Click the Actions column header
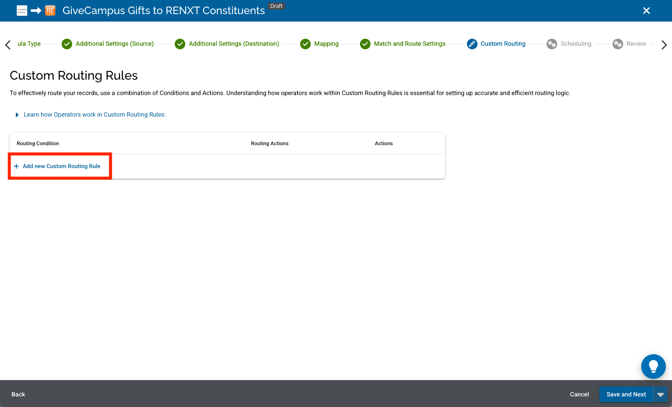 pyautogui.click(x=384, y=143)
